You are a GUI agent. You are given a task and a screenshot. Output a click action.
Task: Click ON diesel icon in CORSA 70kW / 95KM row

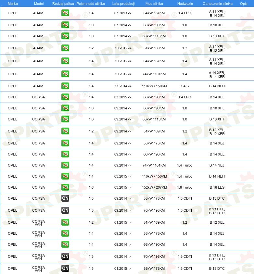[x=65, y=210]
